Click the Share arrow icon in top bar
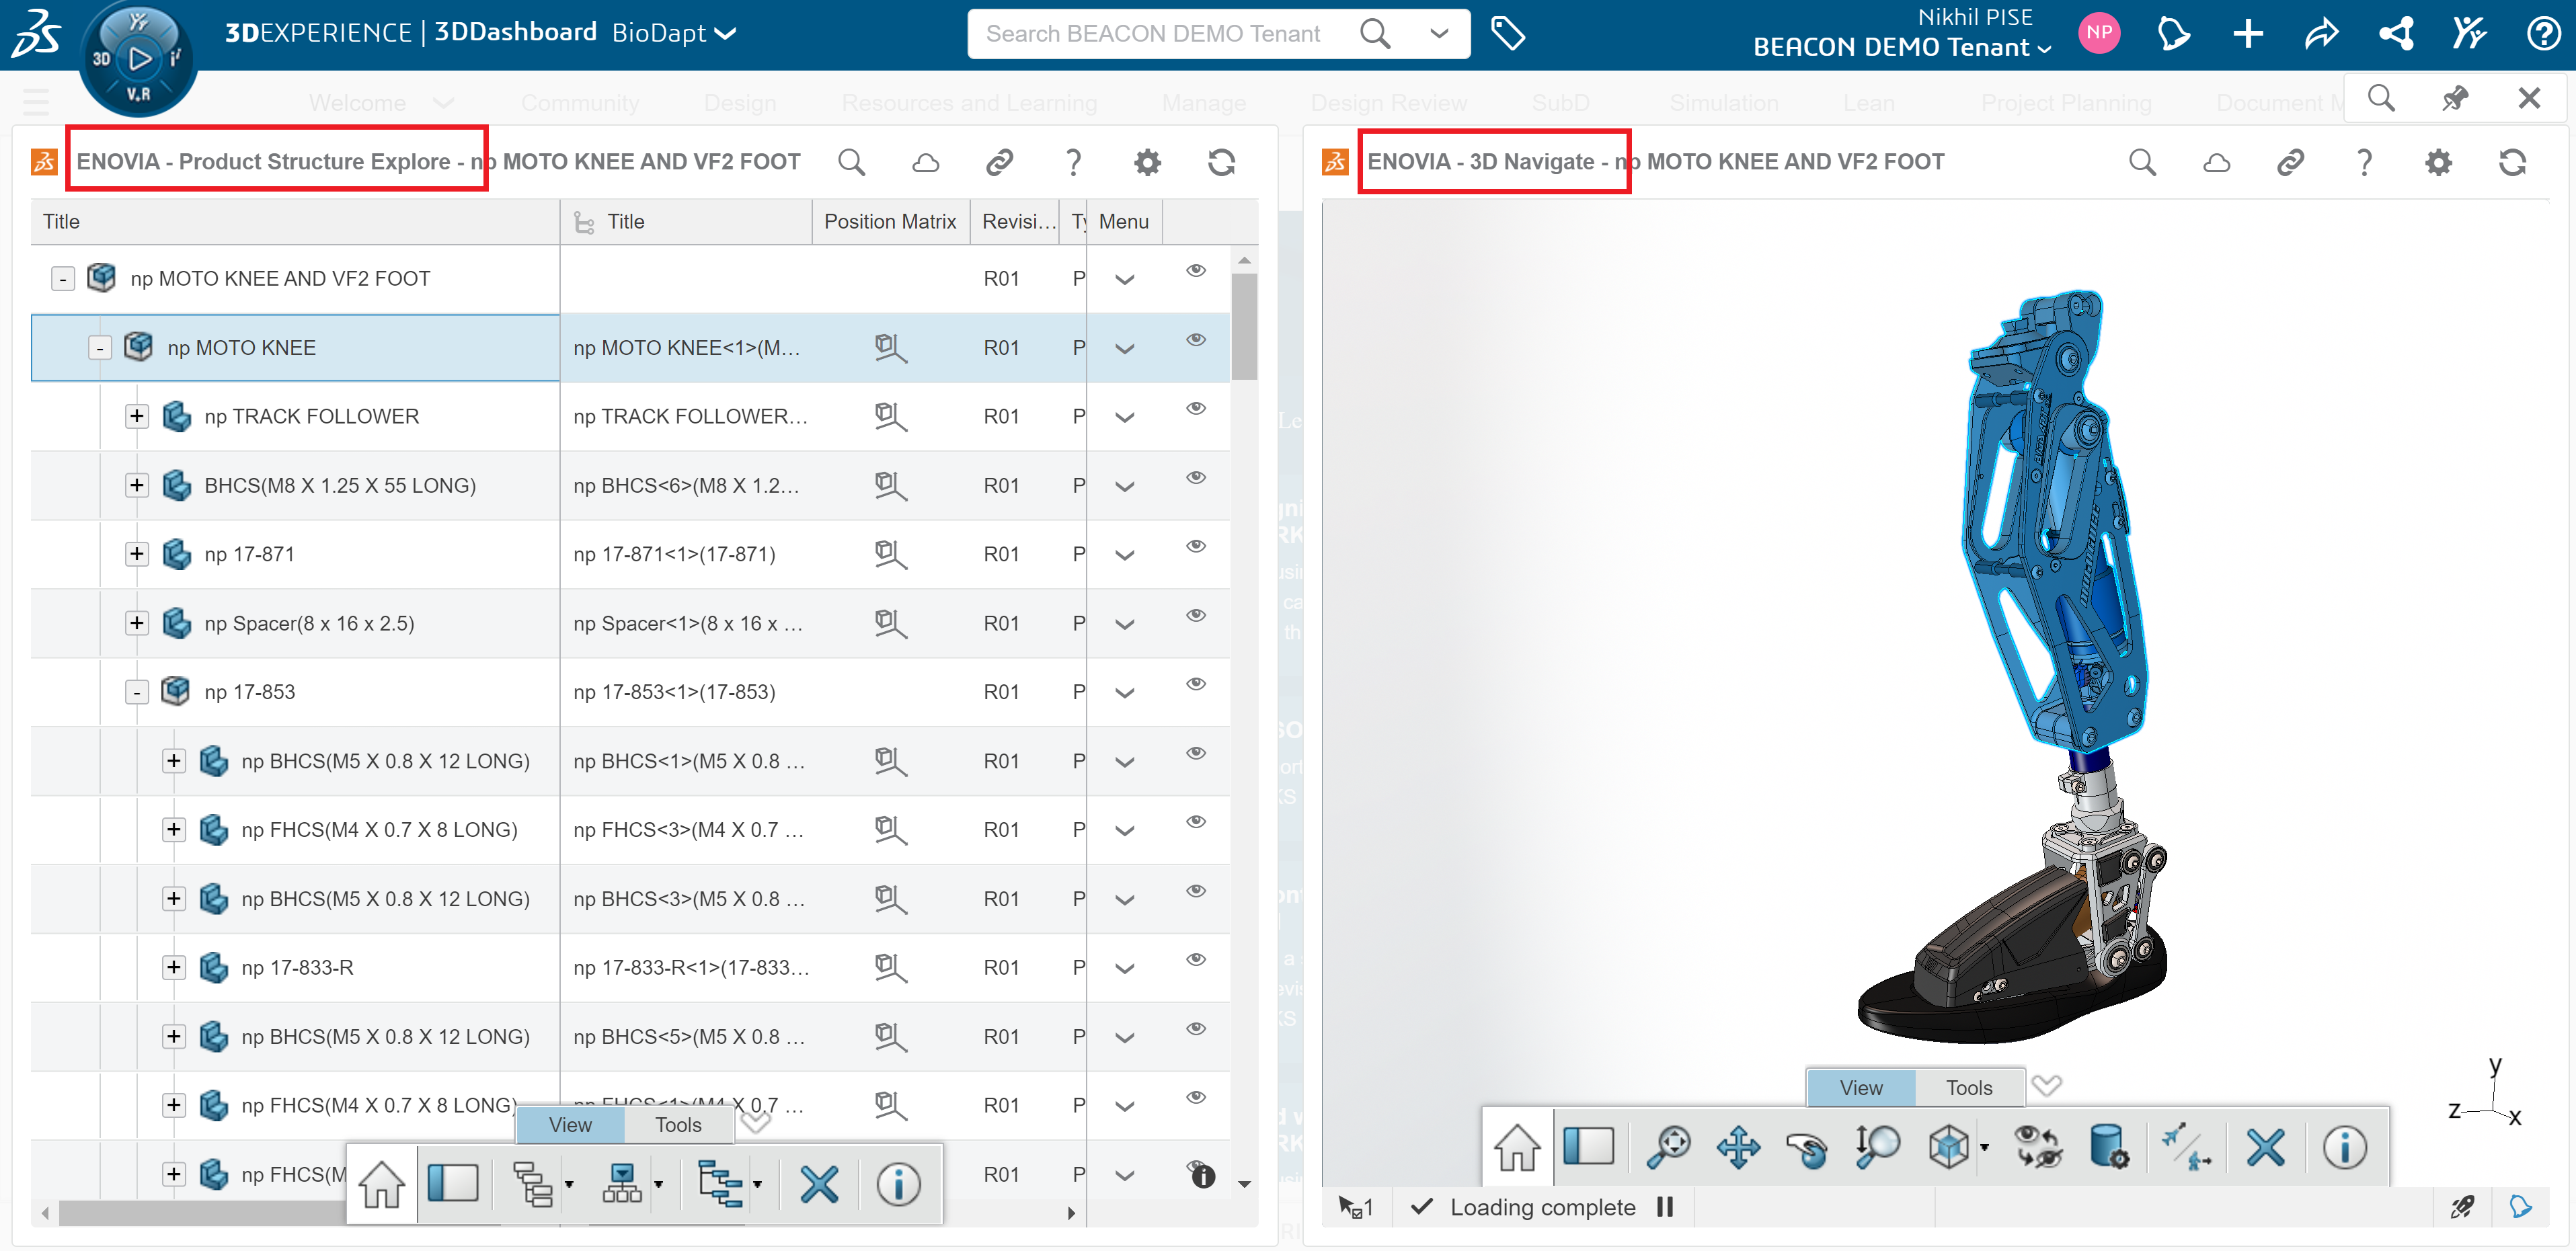The image size is (2576, 1251). coord(2321,34)
